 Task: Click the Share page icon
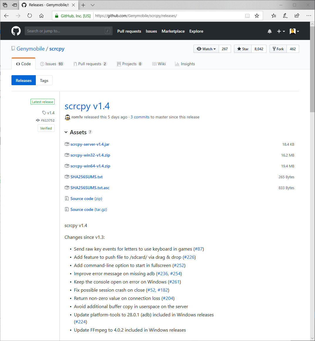[x=297, y=16]
